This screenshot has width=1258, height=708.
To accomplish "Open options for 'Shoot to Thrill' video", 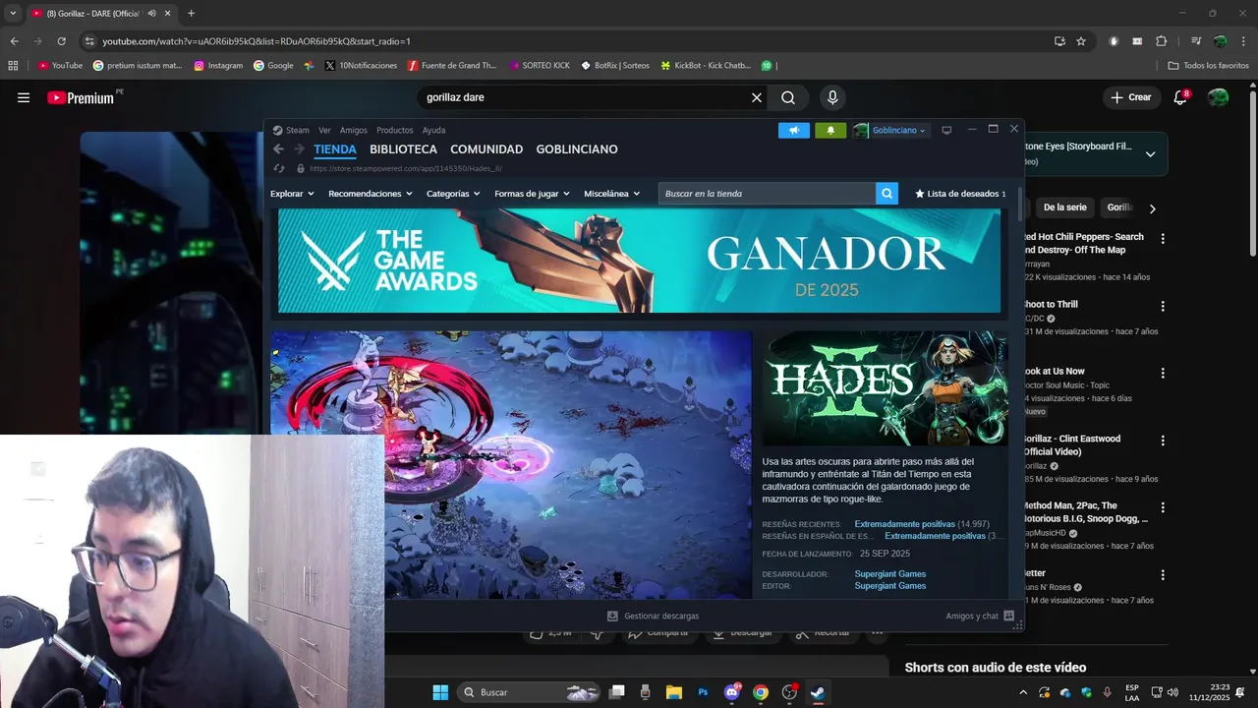I will click(1163, 306).
